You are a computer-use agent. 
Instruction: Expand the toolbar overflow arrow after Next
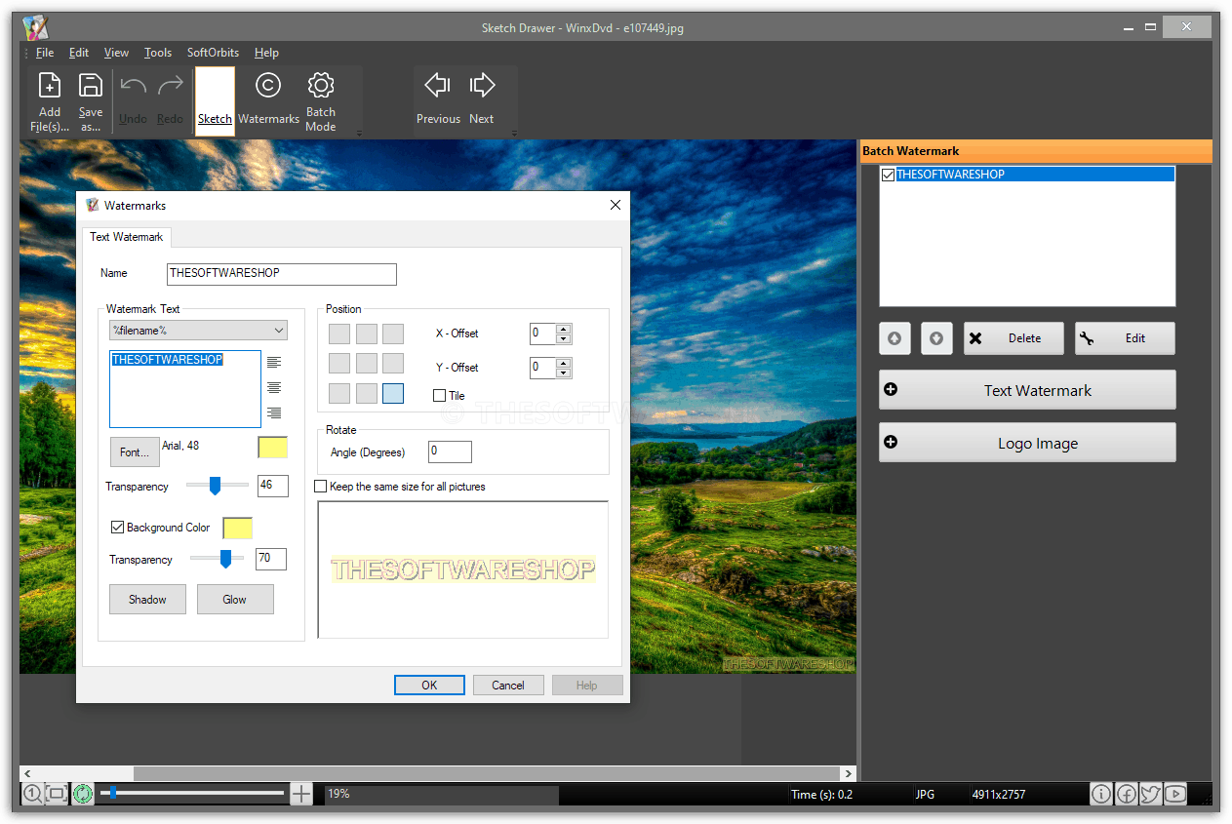514,133
